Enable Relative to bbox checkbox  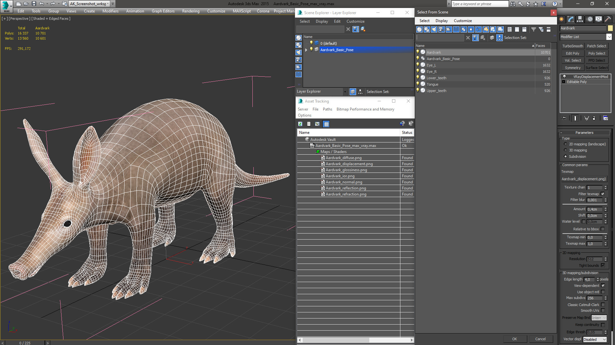click(603, 229)
